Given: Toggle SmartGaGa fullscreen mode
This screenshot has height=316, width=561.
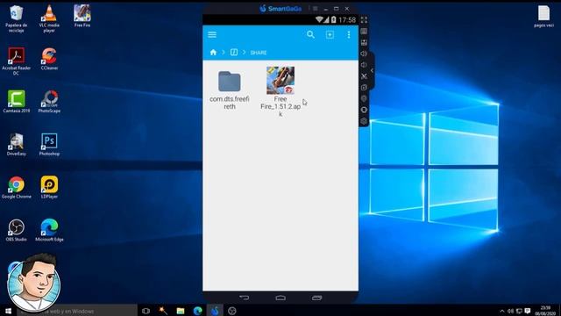Looking at the screenshot, I should tap(364, 20).
